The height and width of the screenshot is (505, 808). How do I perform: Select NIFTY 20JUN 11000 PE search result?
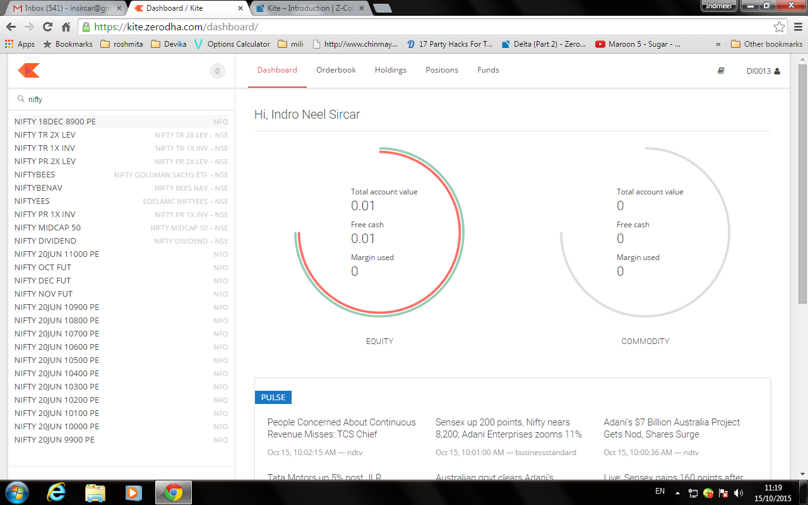click(x=121, y=254)
